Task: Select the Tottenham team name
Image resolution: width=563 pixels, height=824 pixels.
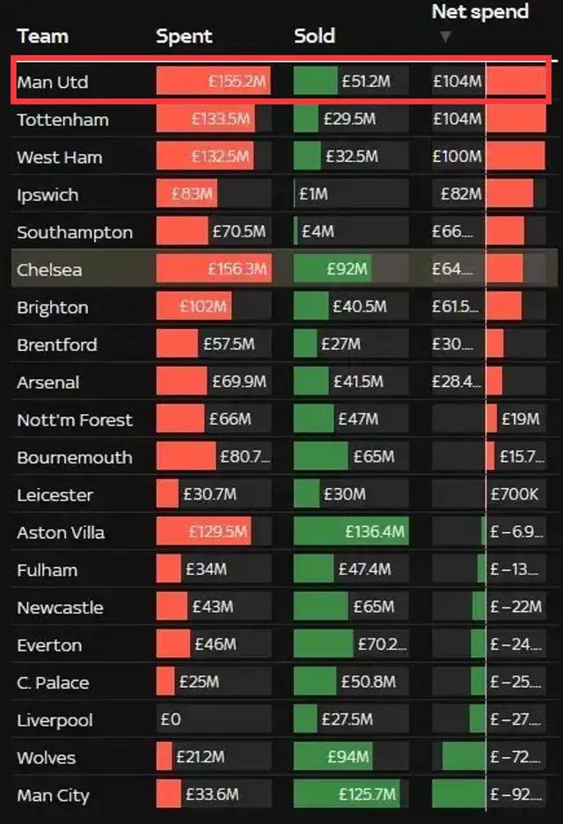Action: 63,120
